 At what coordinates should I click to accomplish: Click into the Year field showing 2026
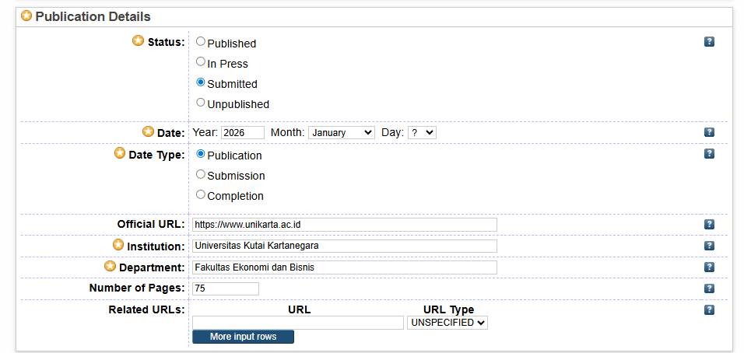pos(243,133)
